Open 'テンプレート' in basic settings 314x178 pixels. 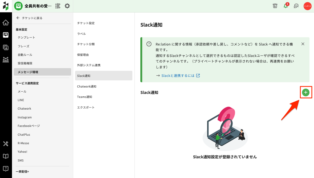(x=26, y=38)
